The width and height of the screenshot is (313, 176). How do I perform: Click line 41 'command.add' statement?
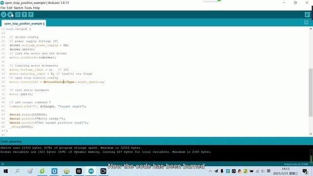(x=48, y=107)
